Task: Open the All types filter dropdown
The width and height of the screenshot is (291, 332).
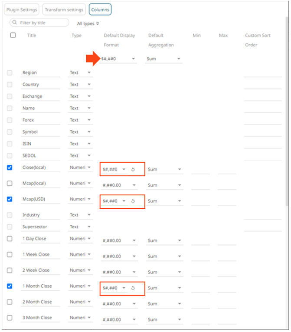Action: [88, 23]
